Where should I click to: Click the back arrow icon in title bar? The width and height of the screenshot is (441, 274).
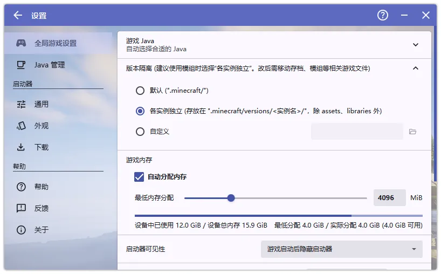[x=18, y=15]
